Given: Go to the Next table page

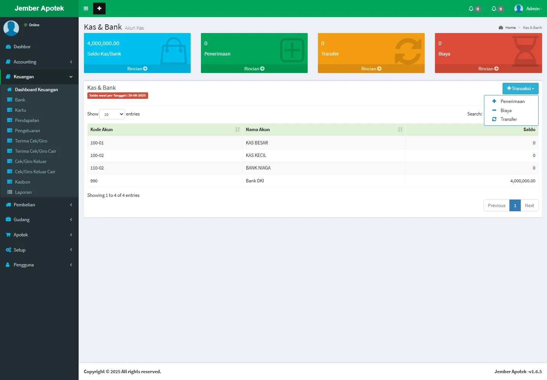Looking at the screenshot, I should [x=529, y=206].
